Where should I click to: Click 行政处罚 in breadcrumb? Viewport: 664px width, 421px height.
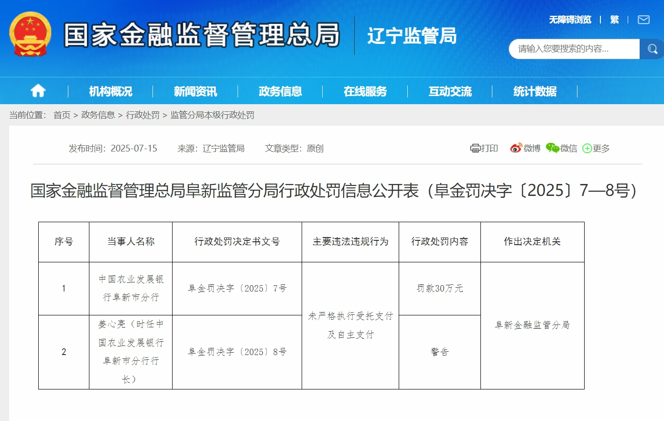tap(142, 115)
